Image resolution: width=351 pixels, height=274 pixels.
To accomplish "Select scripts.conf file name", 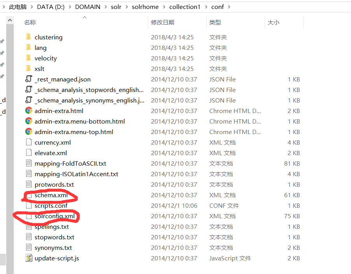I will point(51,206).
